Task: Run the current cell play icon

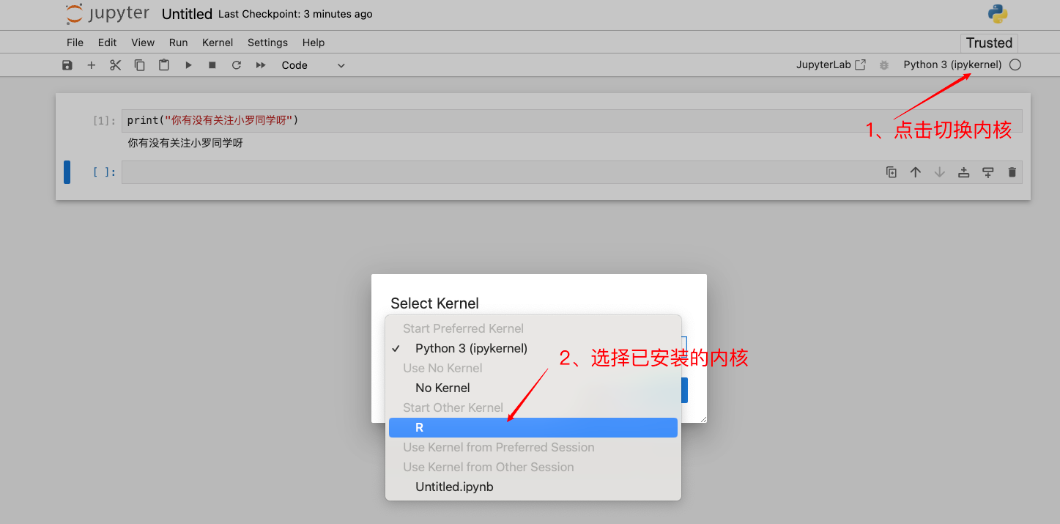Action: (x=188, y=65)
